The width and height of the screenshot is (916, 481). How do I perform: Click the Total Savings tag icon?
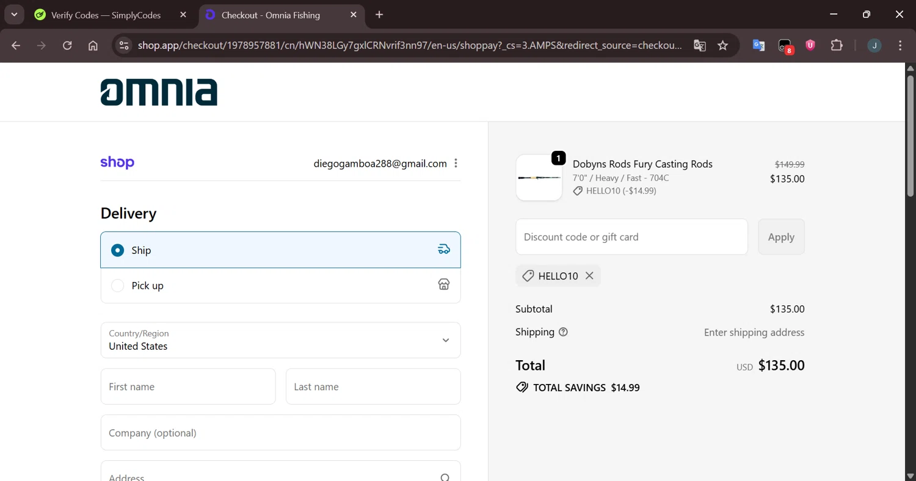(522, 388)
